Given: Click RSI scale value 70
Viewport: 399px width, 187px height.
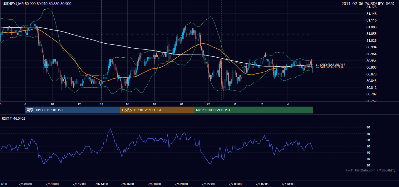Looking at the screenshot, I should coord(368,134).
